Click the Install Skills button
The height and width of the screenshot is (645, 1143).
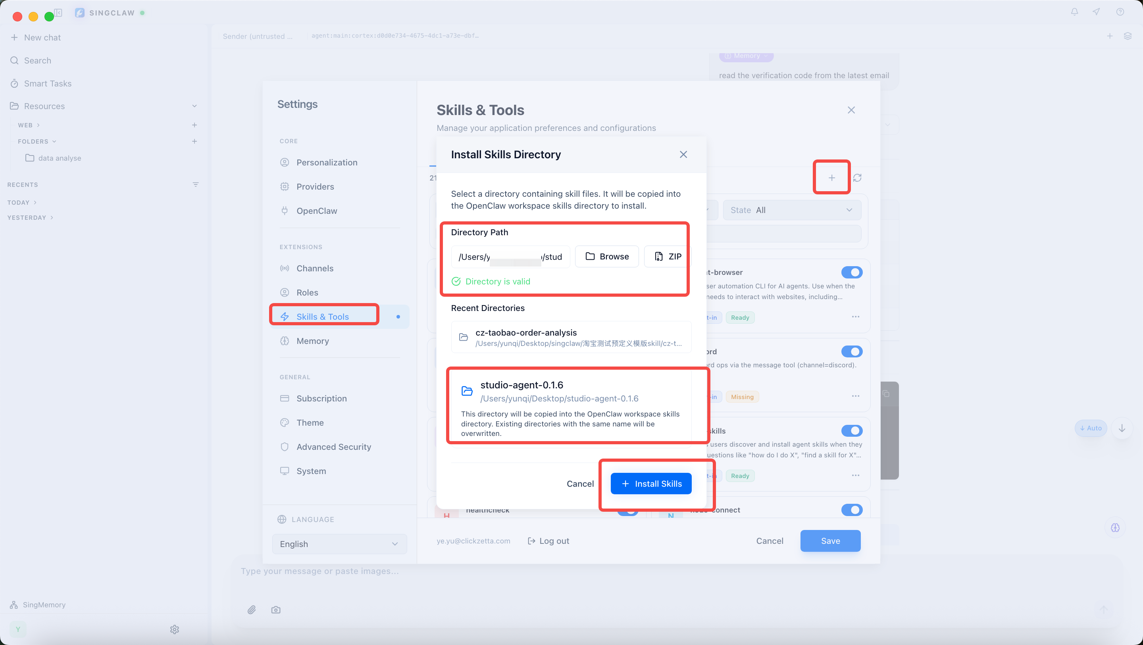click(651, 484)
